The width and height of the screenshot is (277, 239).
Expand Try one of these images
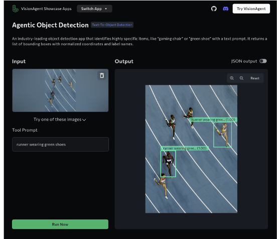tap(60, 119)
